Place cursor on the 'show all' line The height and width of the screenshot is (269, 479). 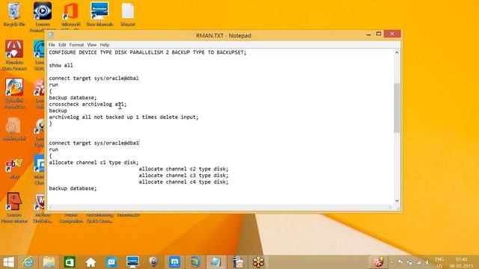(61, 65)
